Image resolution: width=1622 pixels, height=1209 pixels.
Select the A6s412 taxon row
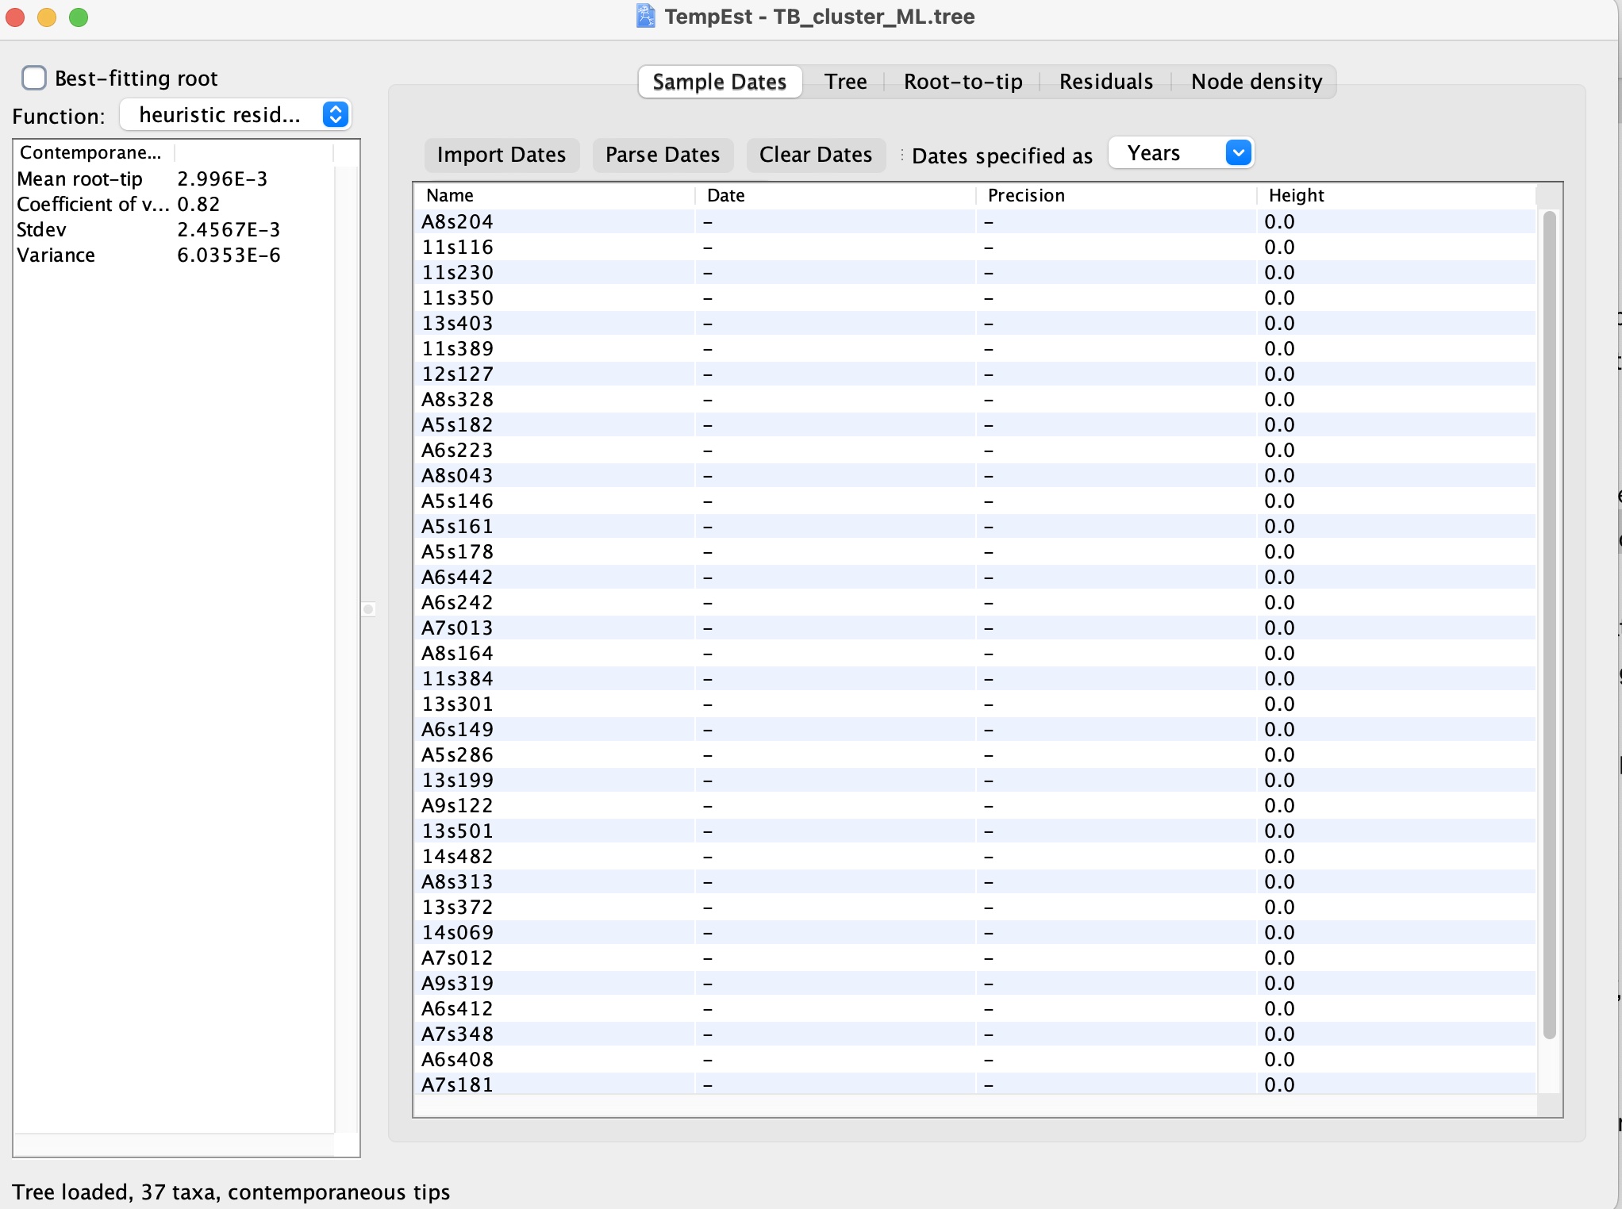coord(974,1009)
